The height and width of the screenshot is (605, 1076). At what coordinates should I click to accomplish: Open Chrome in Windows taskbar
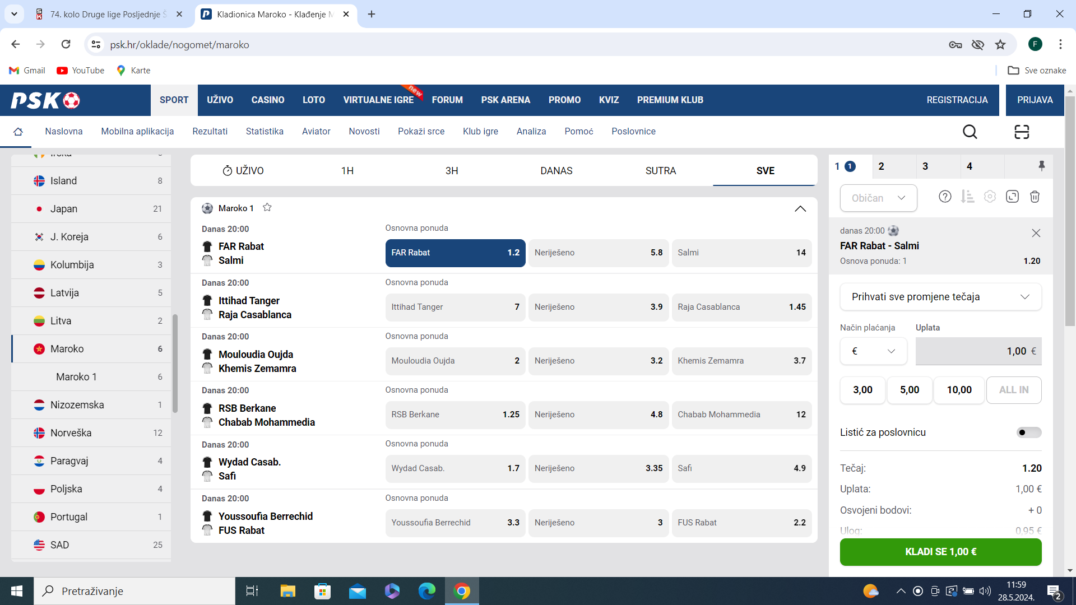pos(462,591)
